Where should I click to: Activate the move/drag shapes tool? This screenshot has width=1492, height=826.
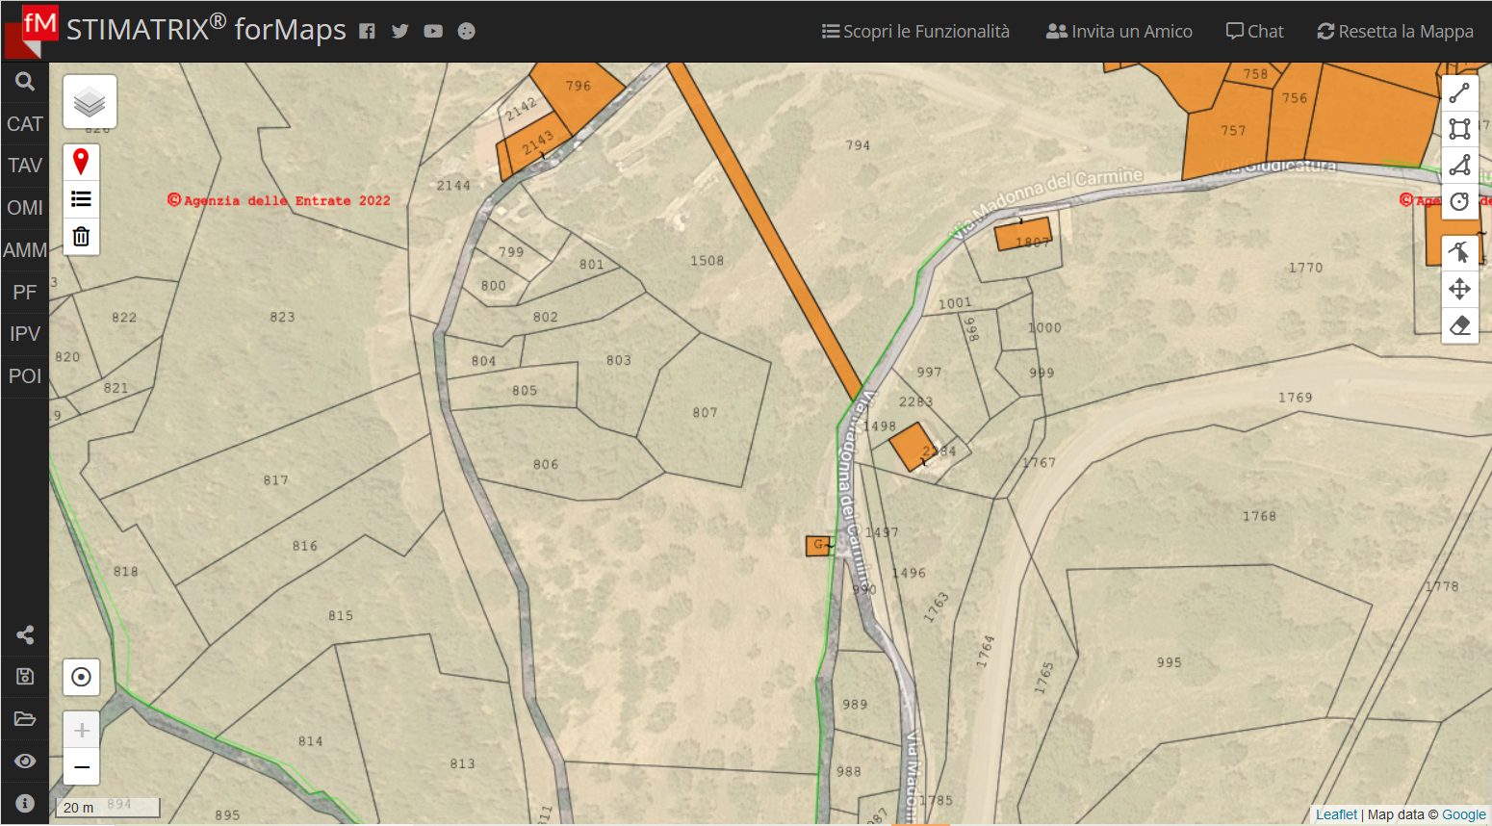1459,289
